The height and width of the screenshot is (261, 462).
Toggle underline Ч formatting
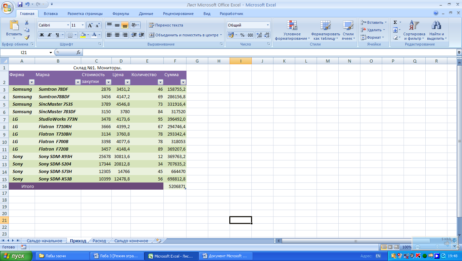tap(57, 35)
